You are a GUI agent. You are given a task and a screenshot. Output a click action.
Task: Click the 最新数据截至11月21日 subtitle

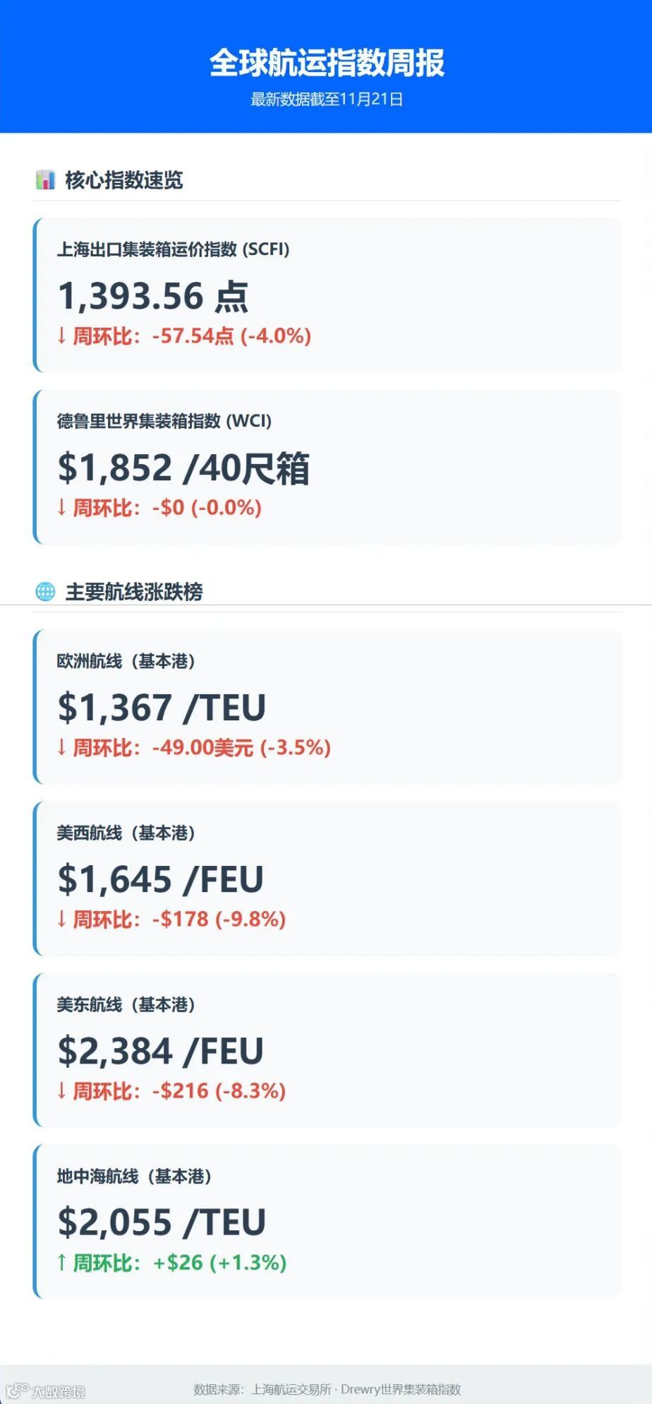click(x=327, y=99)
